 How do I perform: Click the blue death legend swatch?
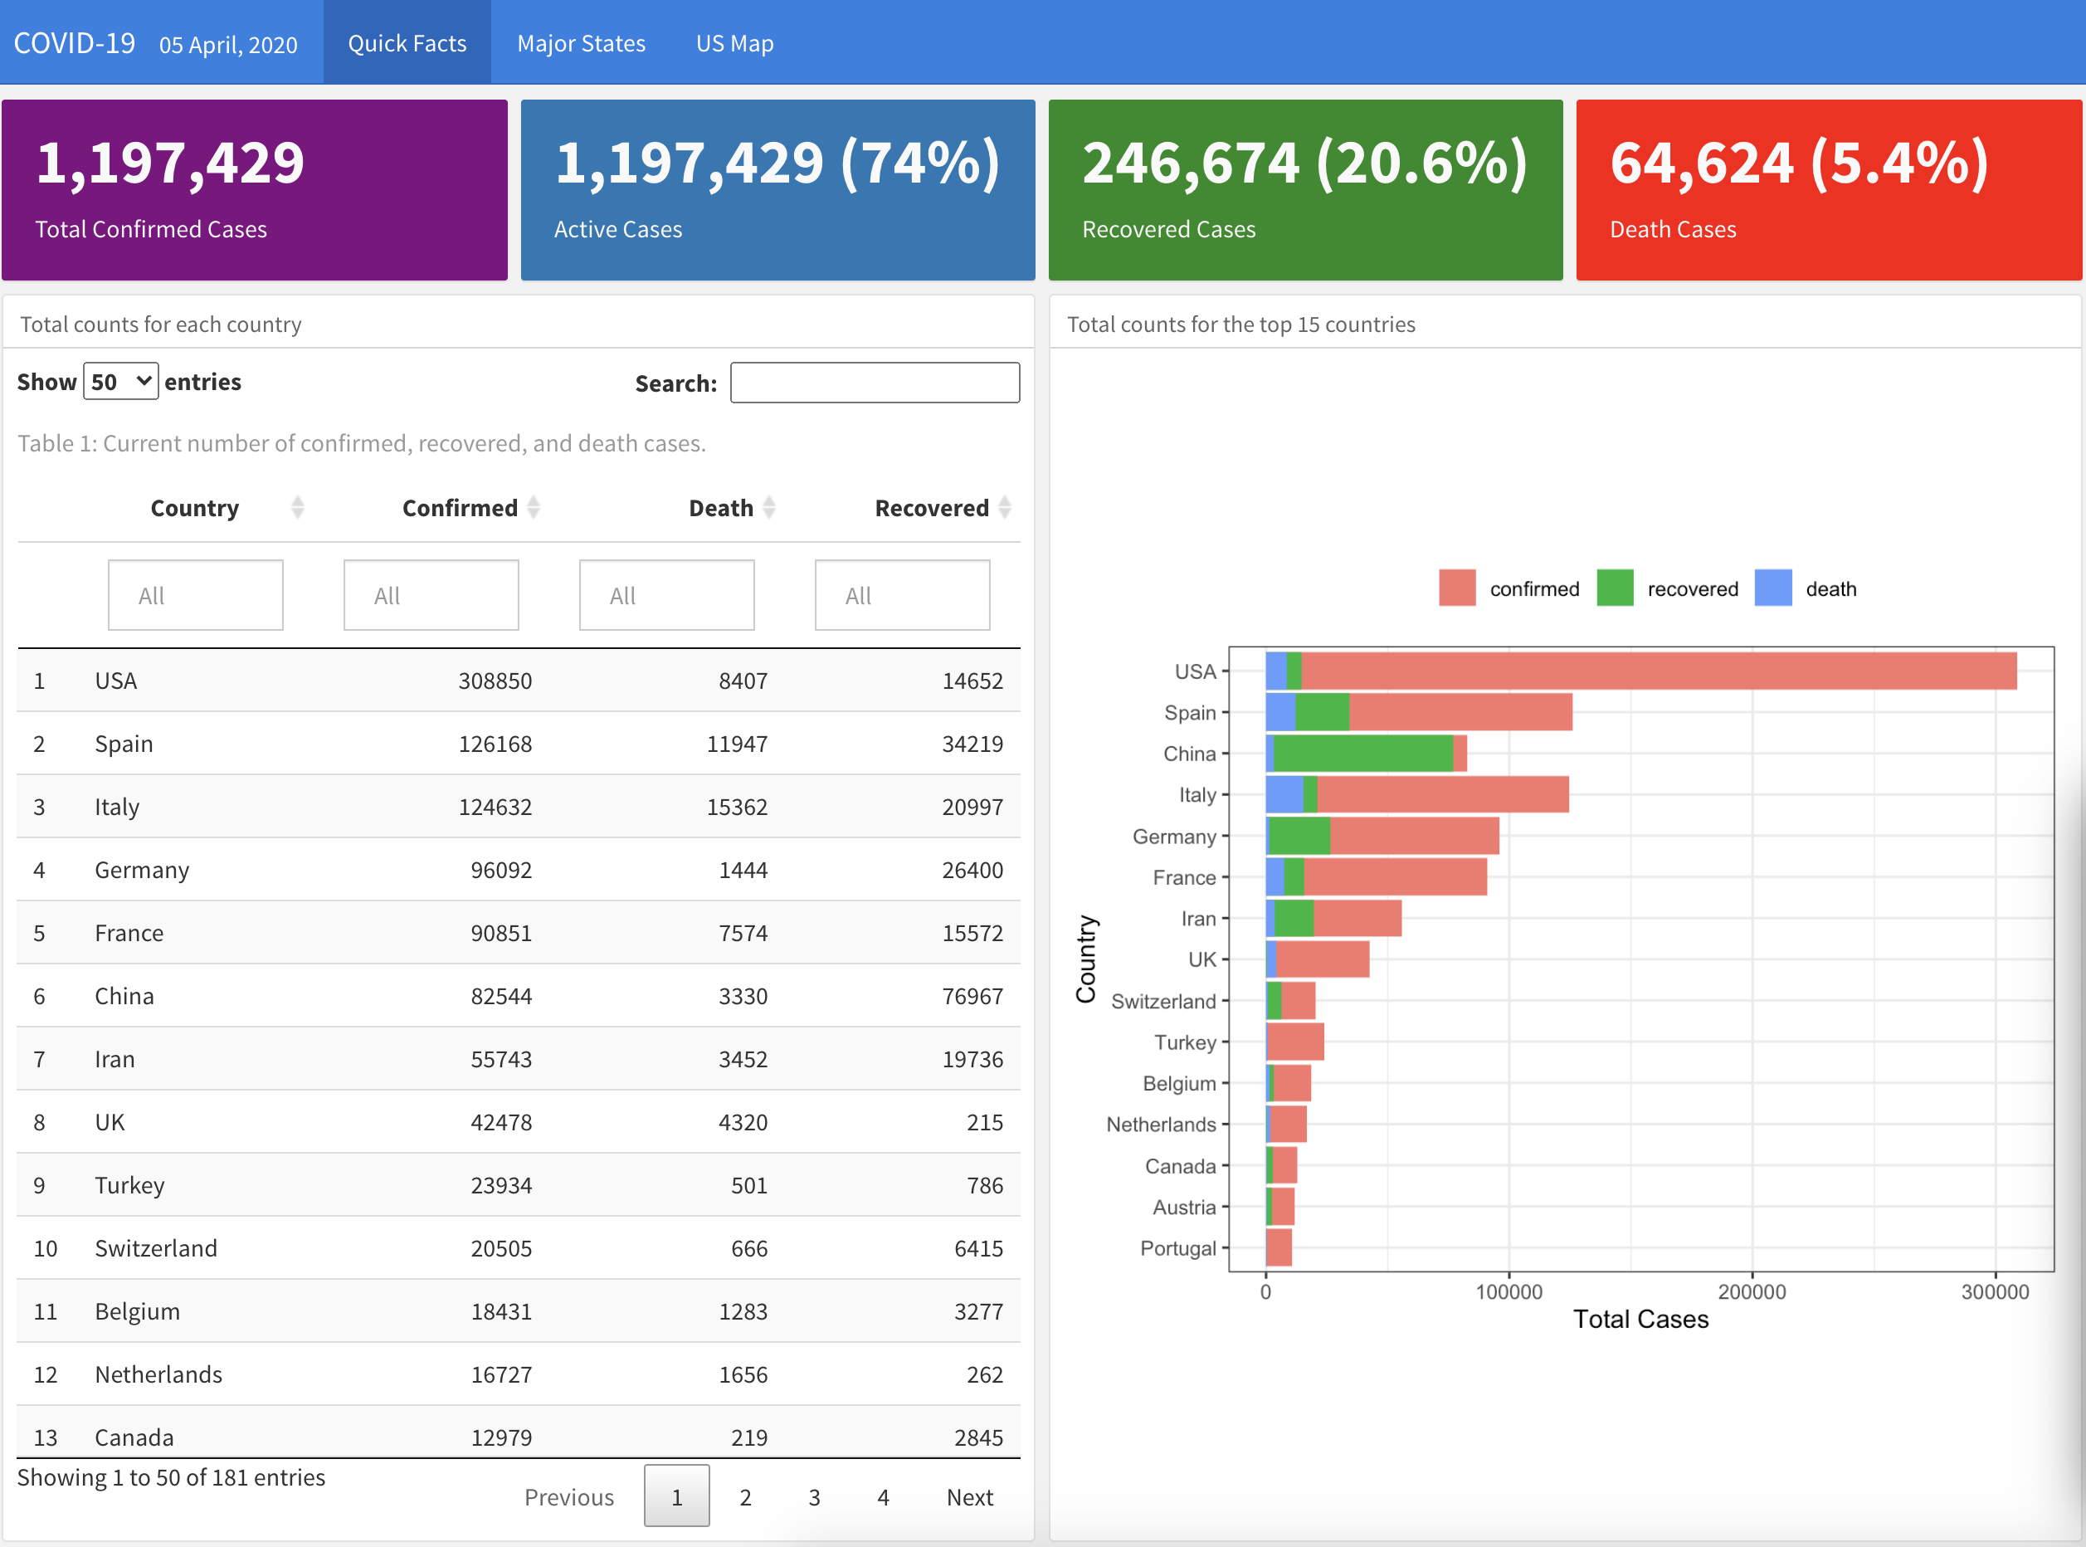pos(1772,588)
